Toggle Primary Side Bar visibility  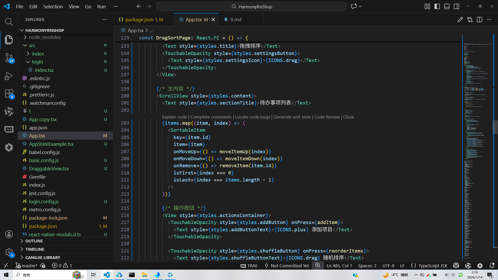pos(437,6)
